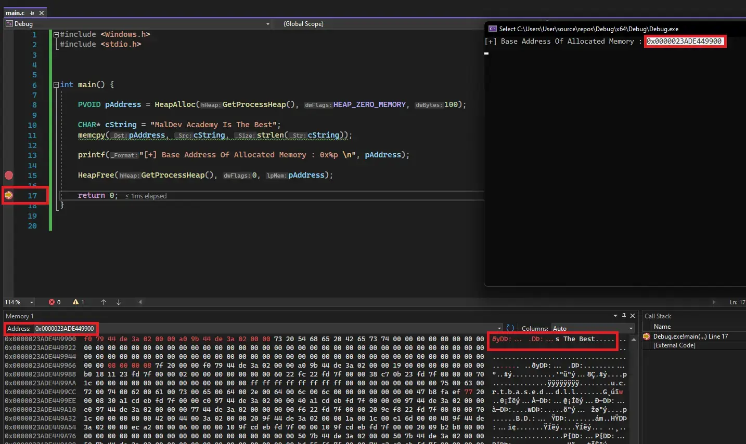Refresh the Memory 1 window contents
Viewport: 746px width, 444px height.
coord(510,328)
